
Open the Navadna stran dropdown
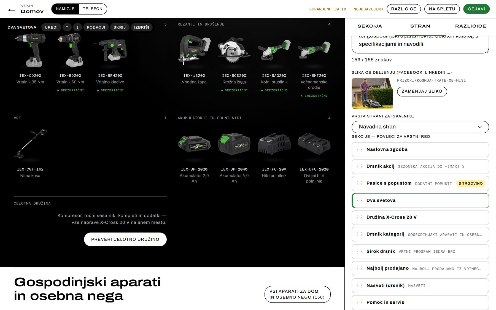420,127
